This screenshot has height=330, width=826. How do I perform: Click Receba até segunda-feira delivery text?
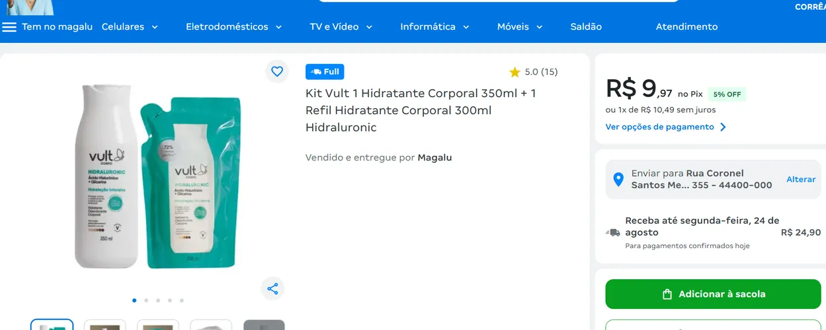pos(702,226)
